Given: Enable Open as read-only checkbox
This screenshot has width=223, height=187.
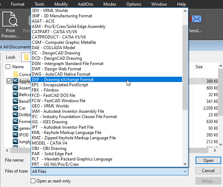Looking at the screenshot, I should (x=33, y=181).
